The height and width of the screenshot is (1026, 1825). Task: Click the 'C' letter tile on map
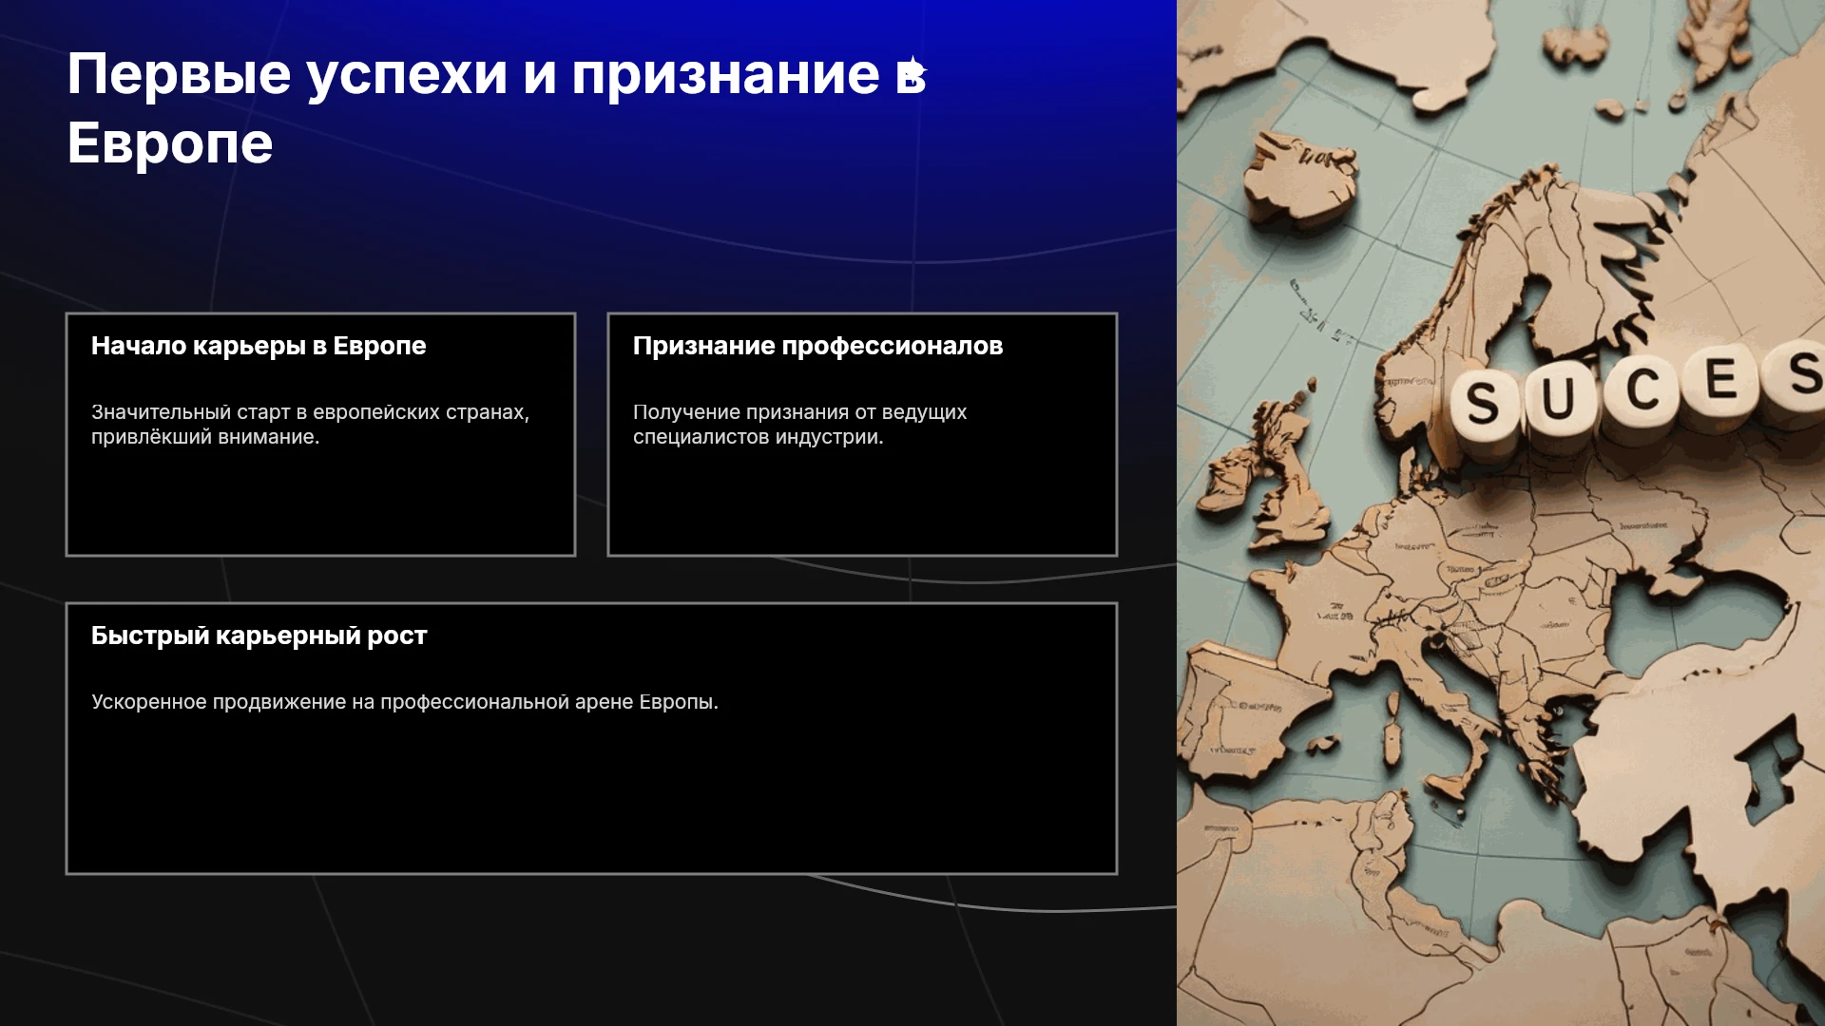click(1641, 389)
